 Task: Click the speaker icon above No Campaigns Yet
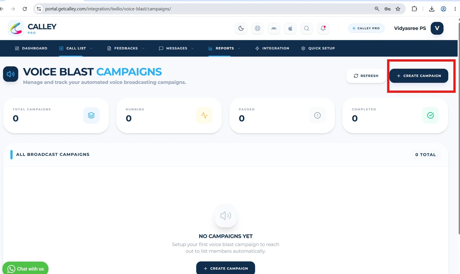click(x=226, y=216)
